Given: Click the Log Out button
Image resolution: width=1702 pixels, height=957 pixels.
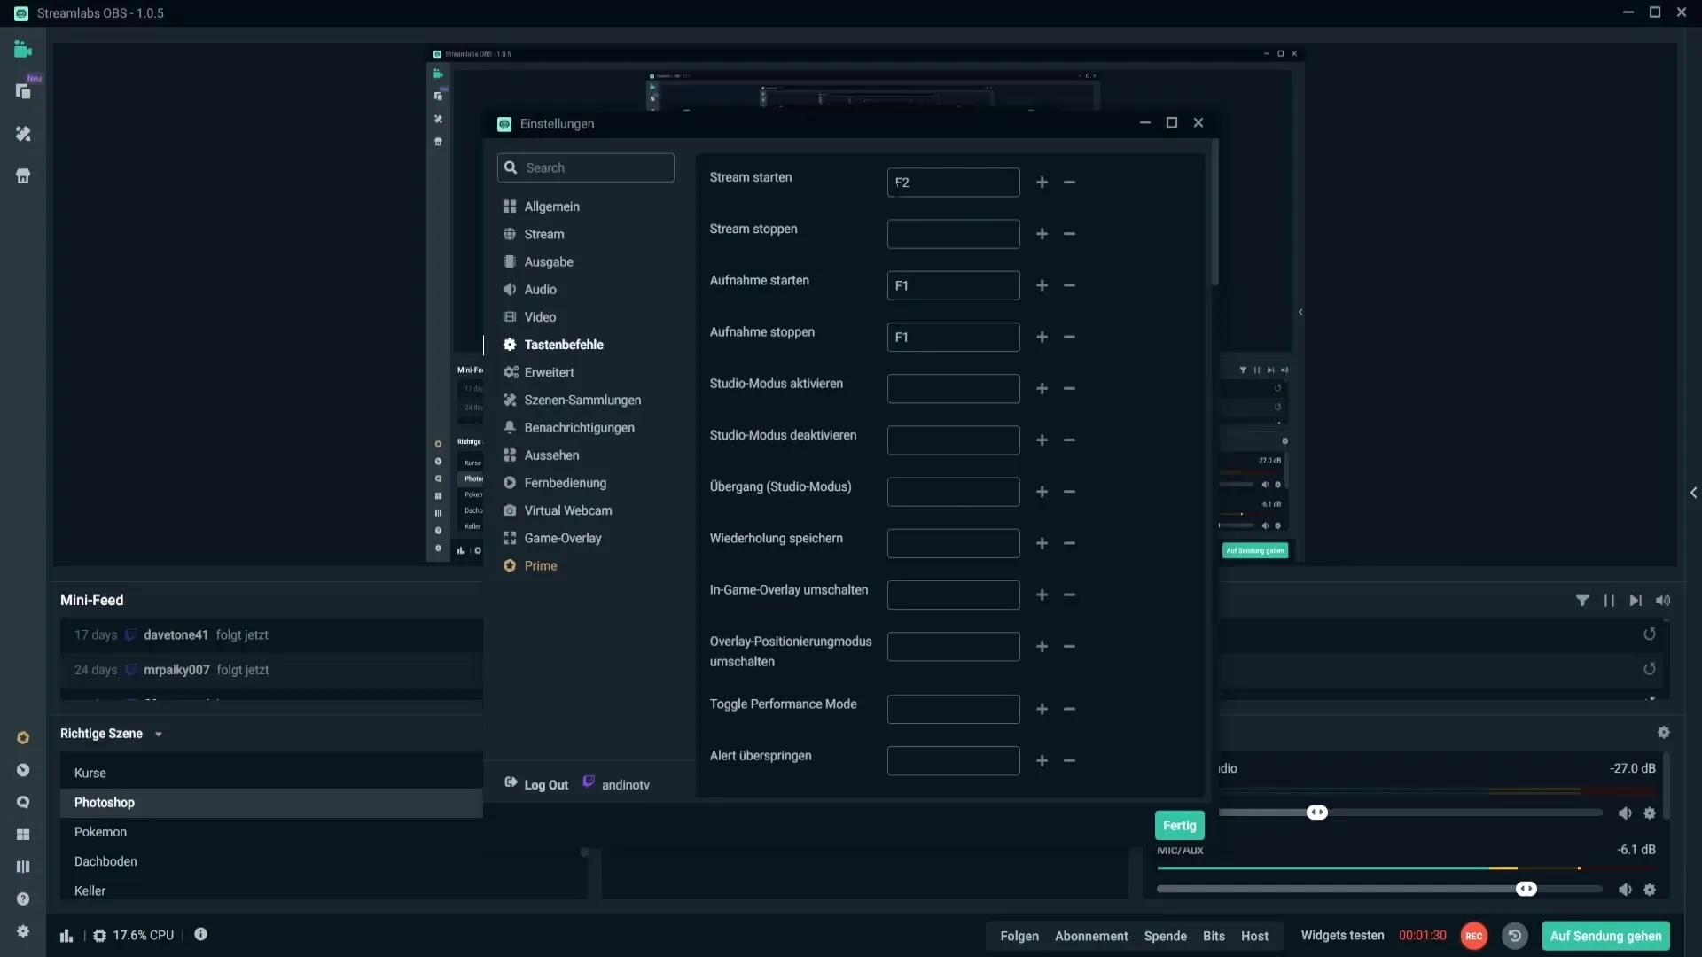Looking at the screenshot, I should click(x=536, y=784).
